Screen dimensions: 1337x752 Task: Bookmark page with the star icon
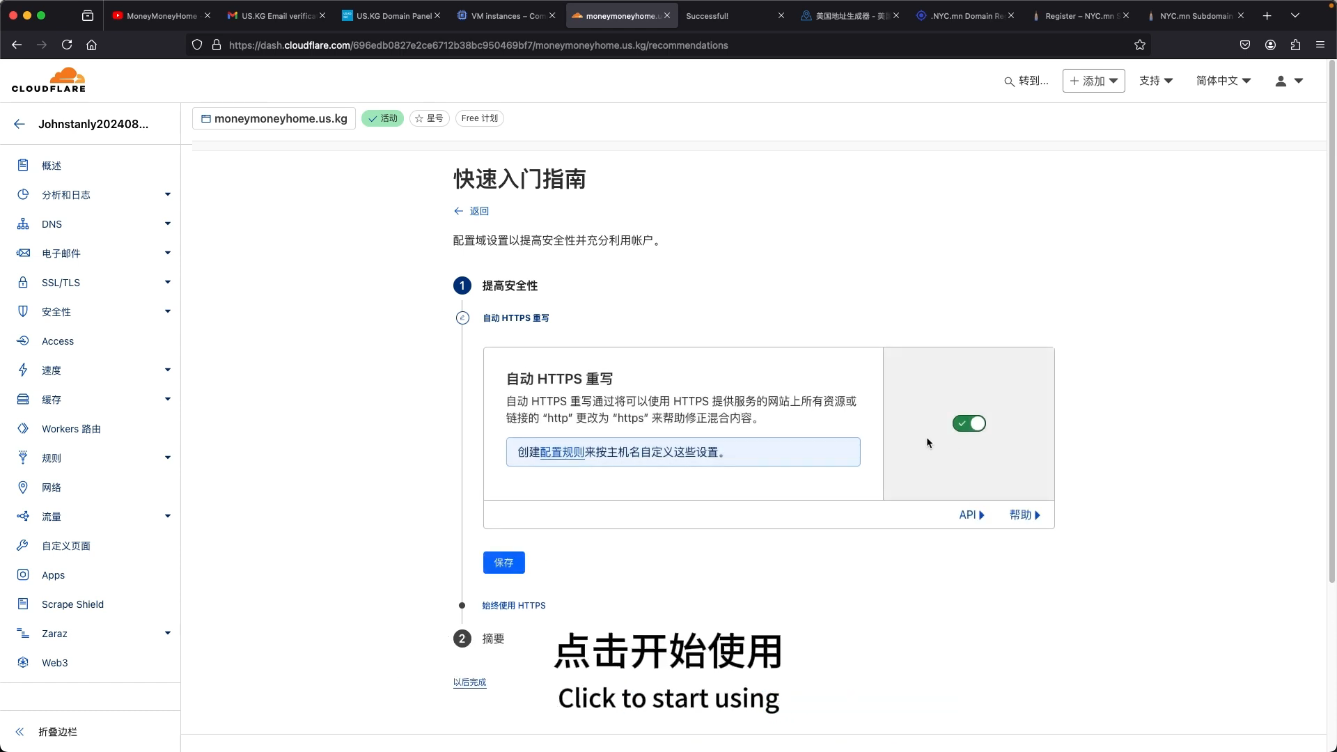(1140, 45)
